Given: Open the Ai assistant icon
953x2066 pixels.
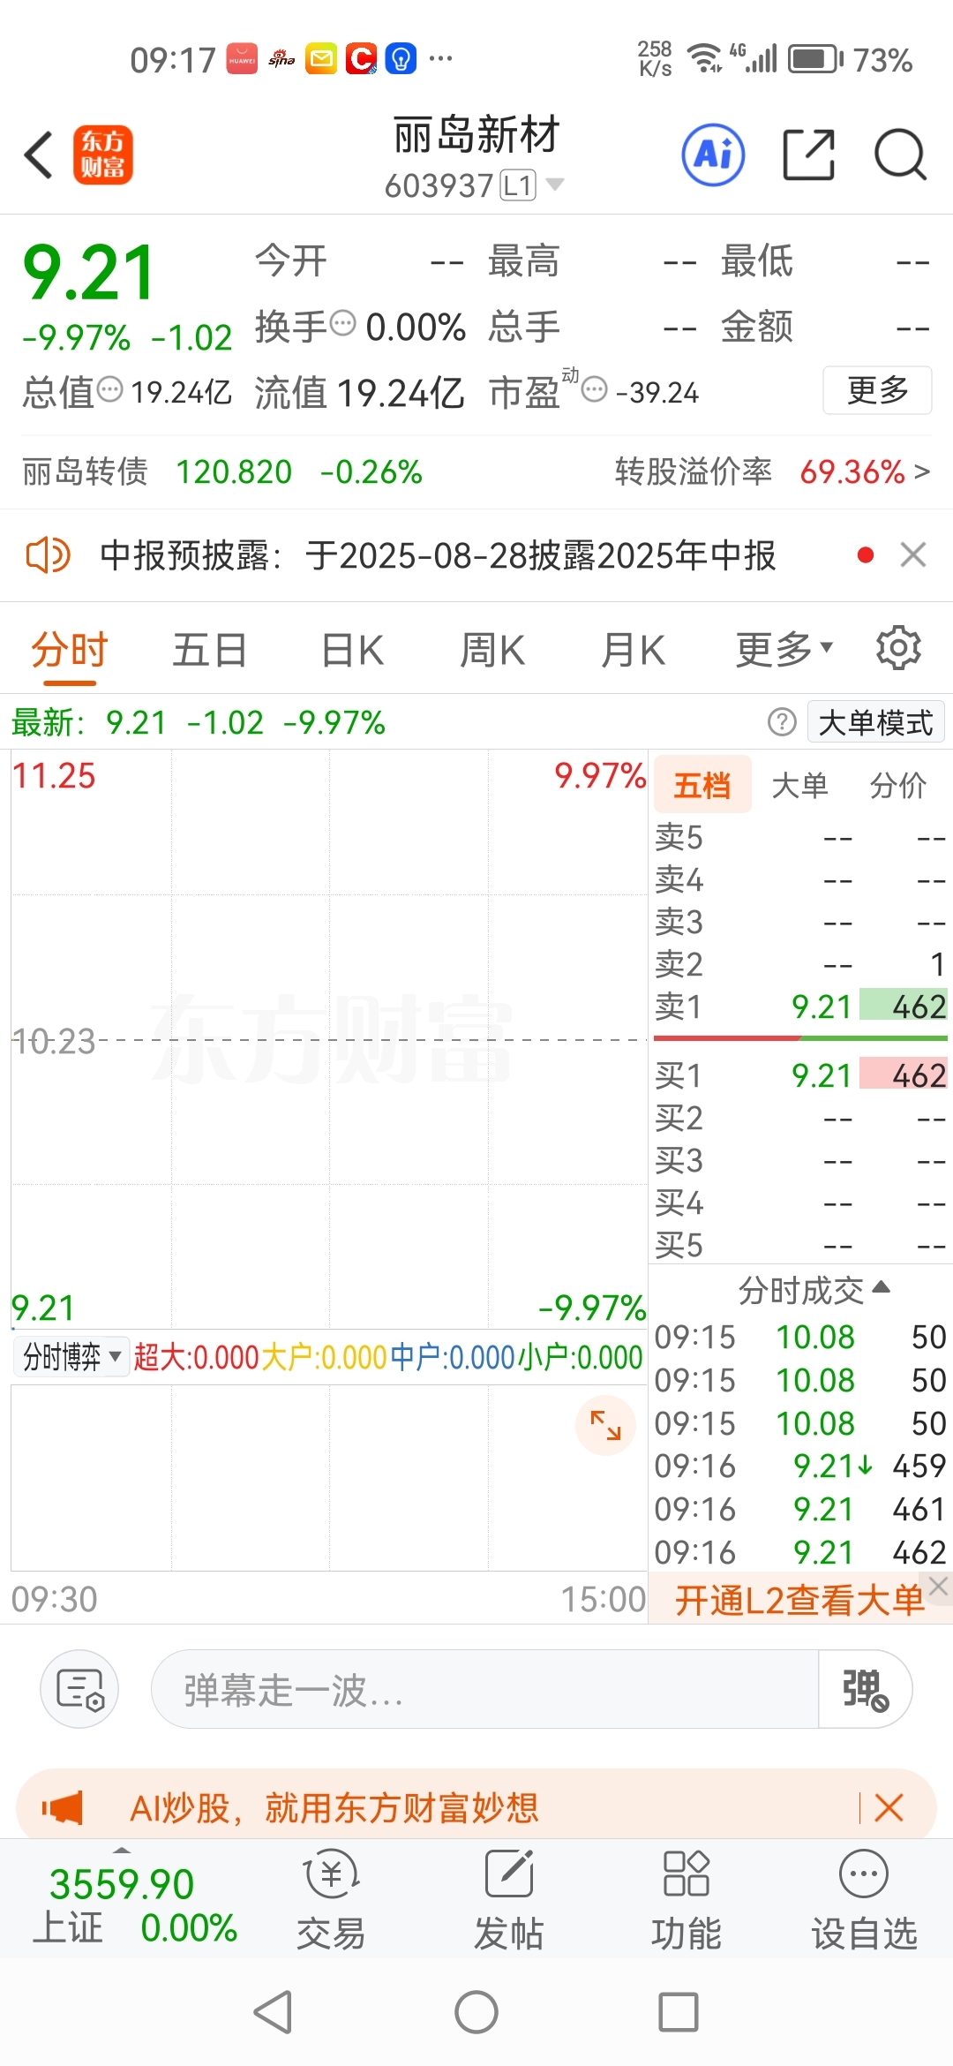Looking at the screenshot, I should coord(713,155).
